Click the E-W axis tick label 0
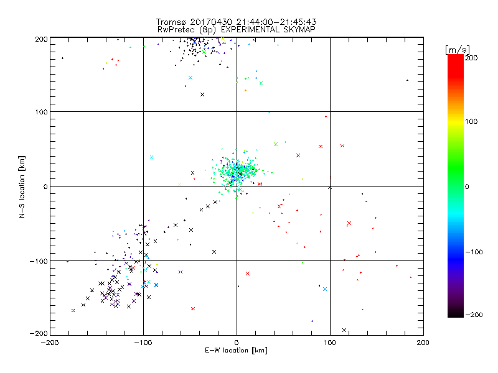 [x=237, y=343]
